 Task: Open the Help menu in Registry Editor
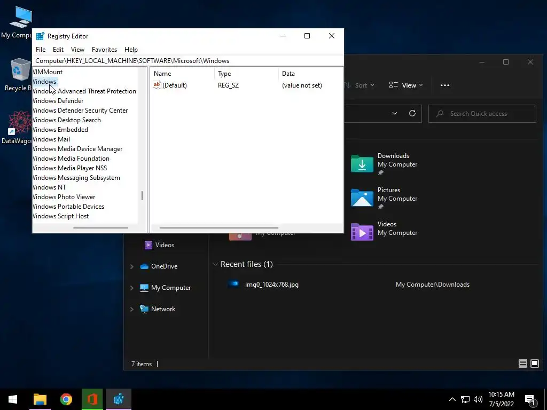(131, 50)
